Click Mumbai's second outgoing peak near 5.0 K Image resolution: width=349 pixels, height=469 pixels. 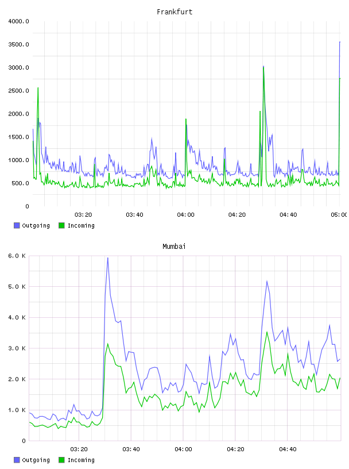point(267,281)
